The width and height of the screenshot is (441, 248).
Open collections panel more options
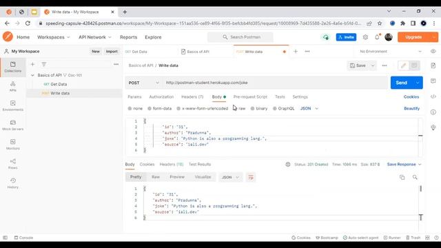point(116,64)
